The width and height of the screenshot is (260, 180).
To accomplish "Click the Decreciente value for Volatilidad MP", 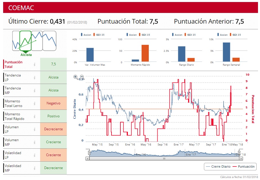I will tap(53, 168).
